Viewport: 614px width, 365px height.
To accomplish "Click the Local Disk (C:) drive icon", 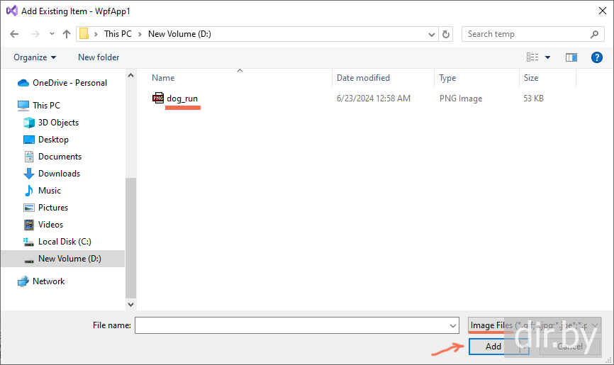I will [x=28, y=242].
